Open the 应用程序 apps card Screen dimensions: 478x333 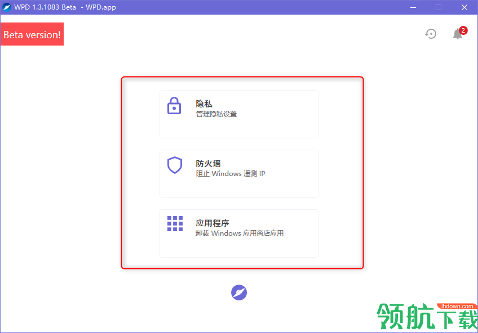[239, 233]
